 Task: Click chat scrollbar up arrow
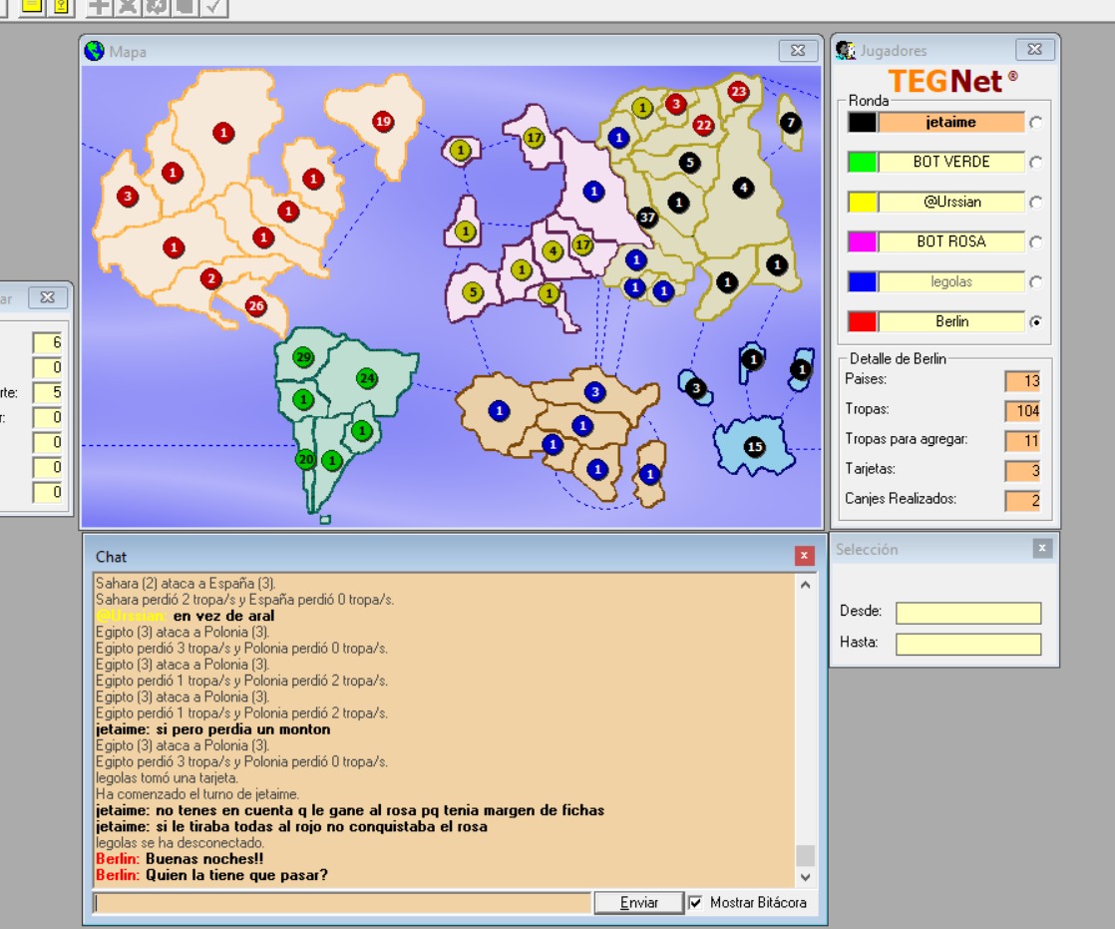pyautogui.click(x=805, y=585)
